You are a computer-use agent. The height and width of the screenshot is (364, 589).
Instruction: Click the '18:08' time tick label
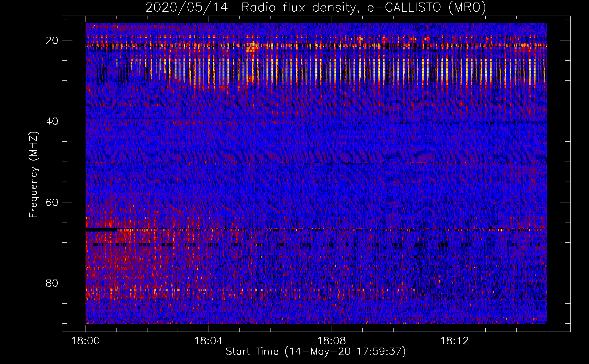click(332, 341)
